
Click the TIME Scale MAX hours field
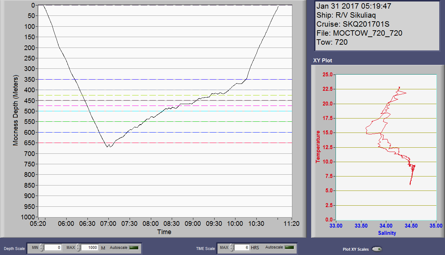(242, 248)
